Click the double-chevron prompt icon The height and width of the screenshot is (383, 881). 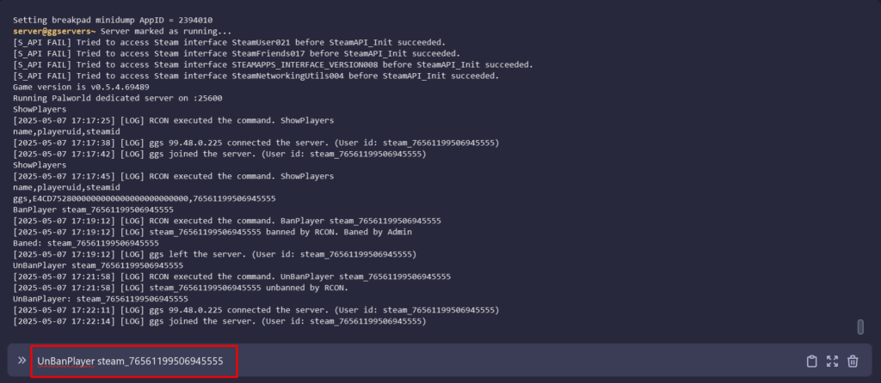coord(22,361)
